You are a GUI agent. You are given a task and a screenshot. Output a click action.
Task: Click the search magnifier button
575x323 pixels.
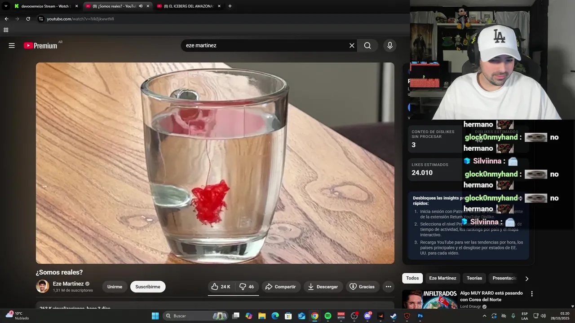[x=367, y=45]
